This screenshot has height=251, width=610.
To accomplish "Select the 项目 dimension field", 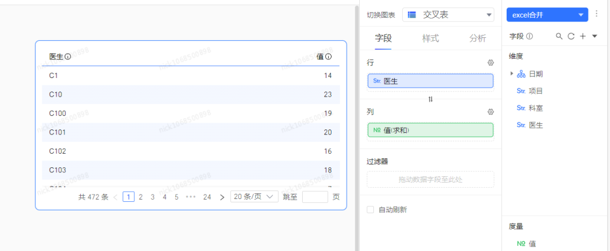I will coord(529,91).
